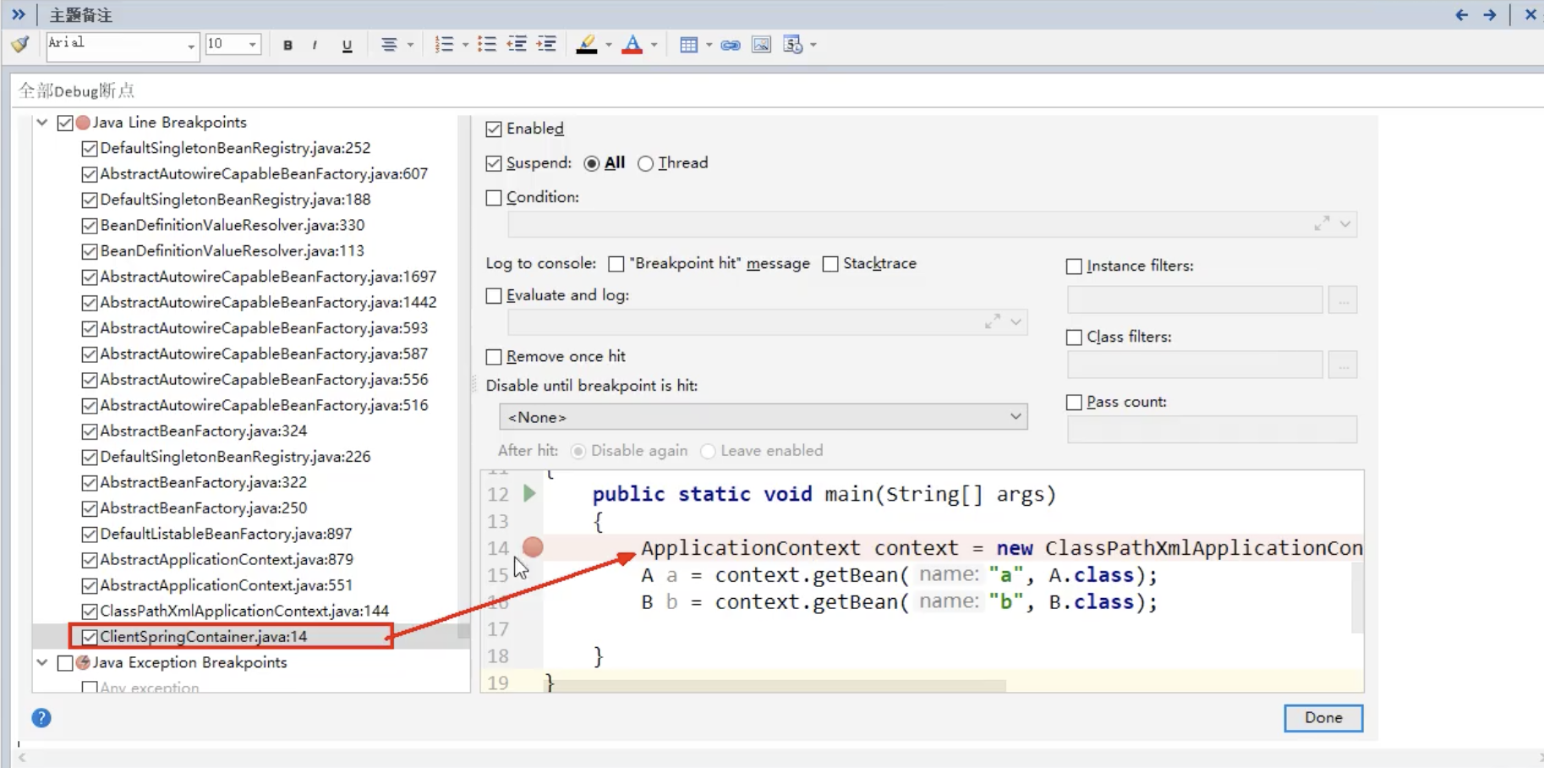1544x768 pixels.
Task: Select BeanDefinitionValueResolver.java:330 breakpoint
Action: tap(233, 225)
